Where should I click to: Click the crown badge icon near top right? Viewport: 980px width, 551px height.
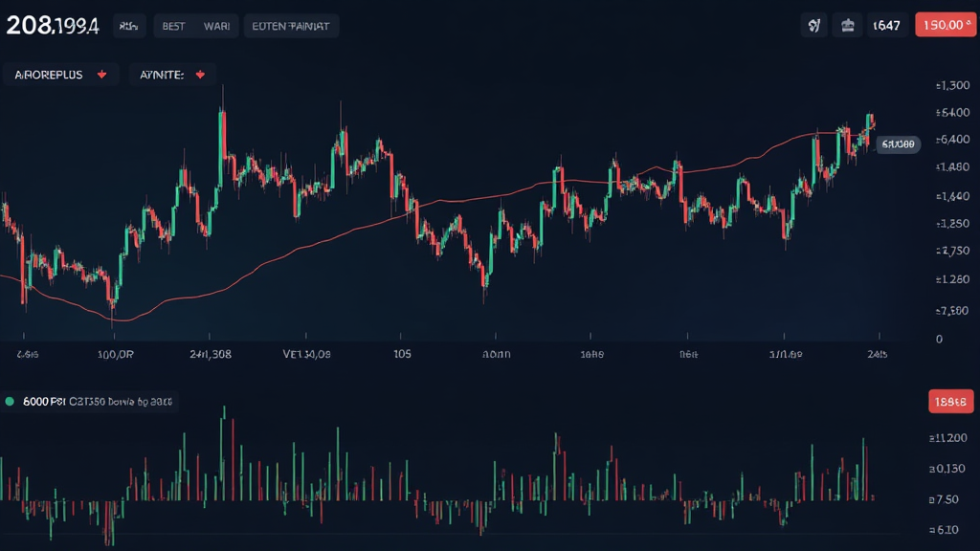[x=847, y=24]
